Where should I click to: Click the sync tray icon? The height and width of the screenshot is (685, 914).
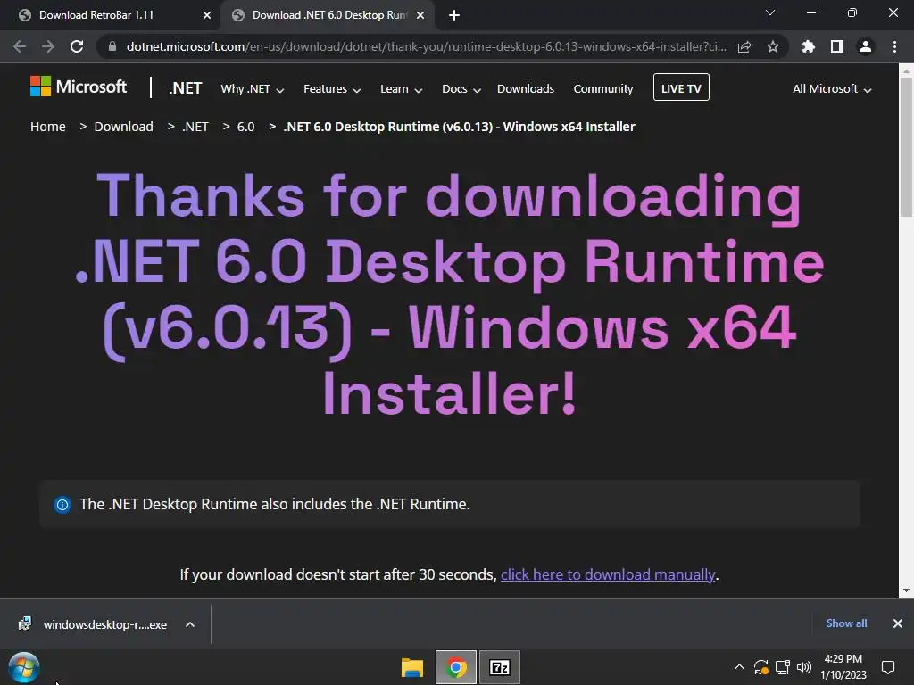[760, 667]
